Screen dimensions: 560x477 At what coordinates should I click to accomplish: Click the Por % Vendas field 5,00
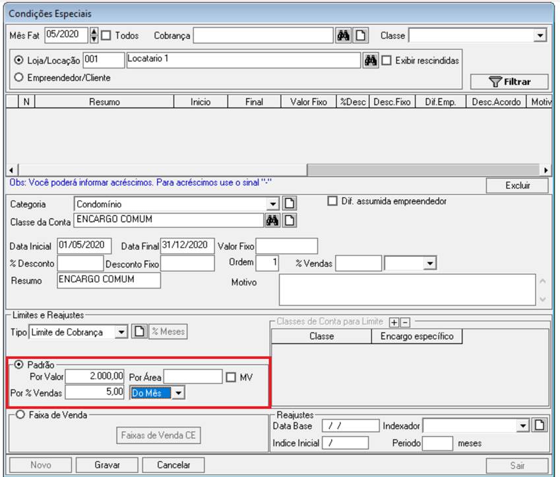point(94,393)
